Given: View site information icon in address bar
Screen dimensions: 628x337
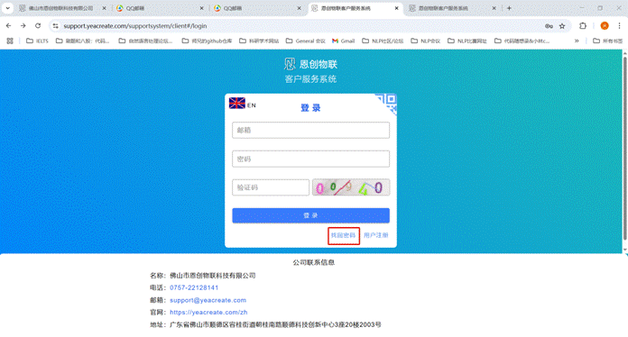Looking at the screenshot, I should point(56,26).
